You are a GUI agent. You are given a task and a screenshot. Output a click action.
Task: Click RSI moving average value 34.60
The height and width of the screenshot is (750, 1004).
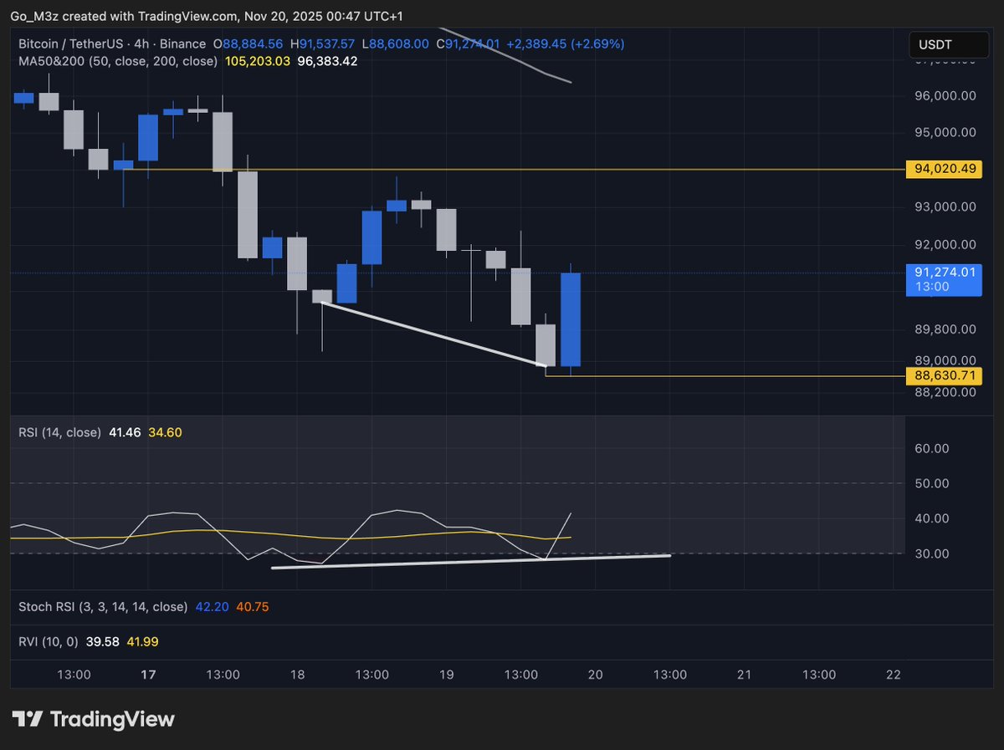(x=165, y=432)
